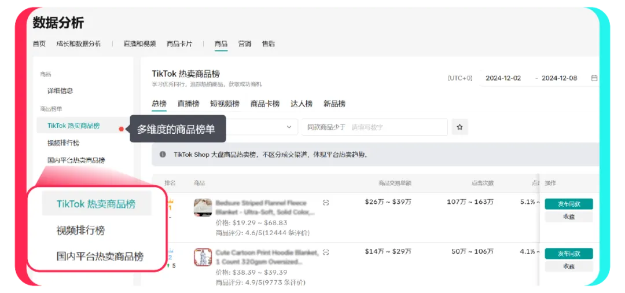Click the price text $38.39 ~ $39.39
The image size is (625, 293).
click(259, 273)
